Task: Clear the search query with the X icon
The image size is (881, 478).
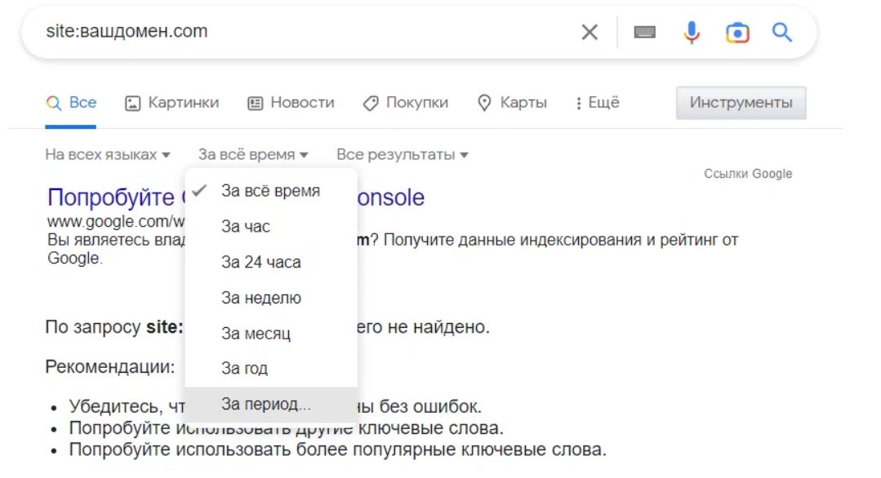Action: 590,32
